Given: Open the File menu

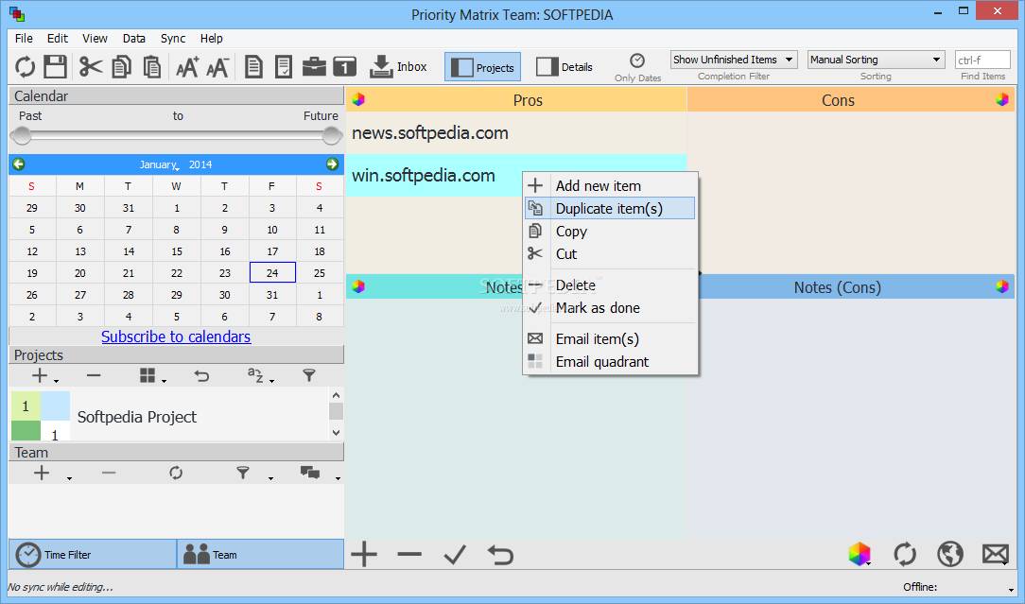Looking at the screenshot, I should (x=24, y=39).
